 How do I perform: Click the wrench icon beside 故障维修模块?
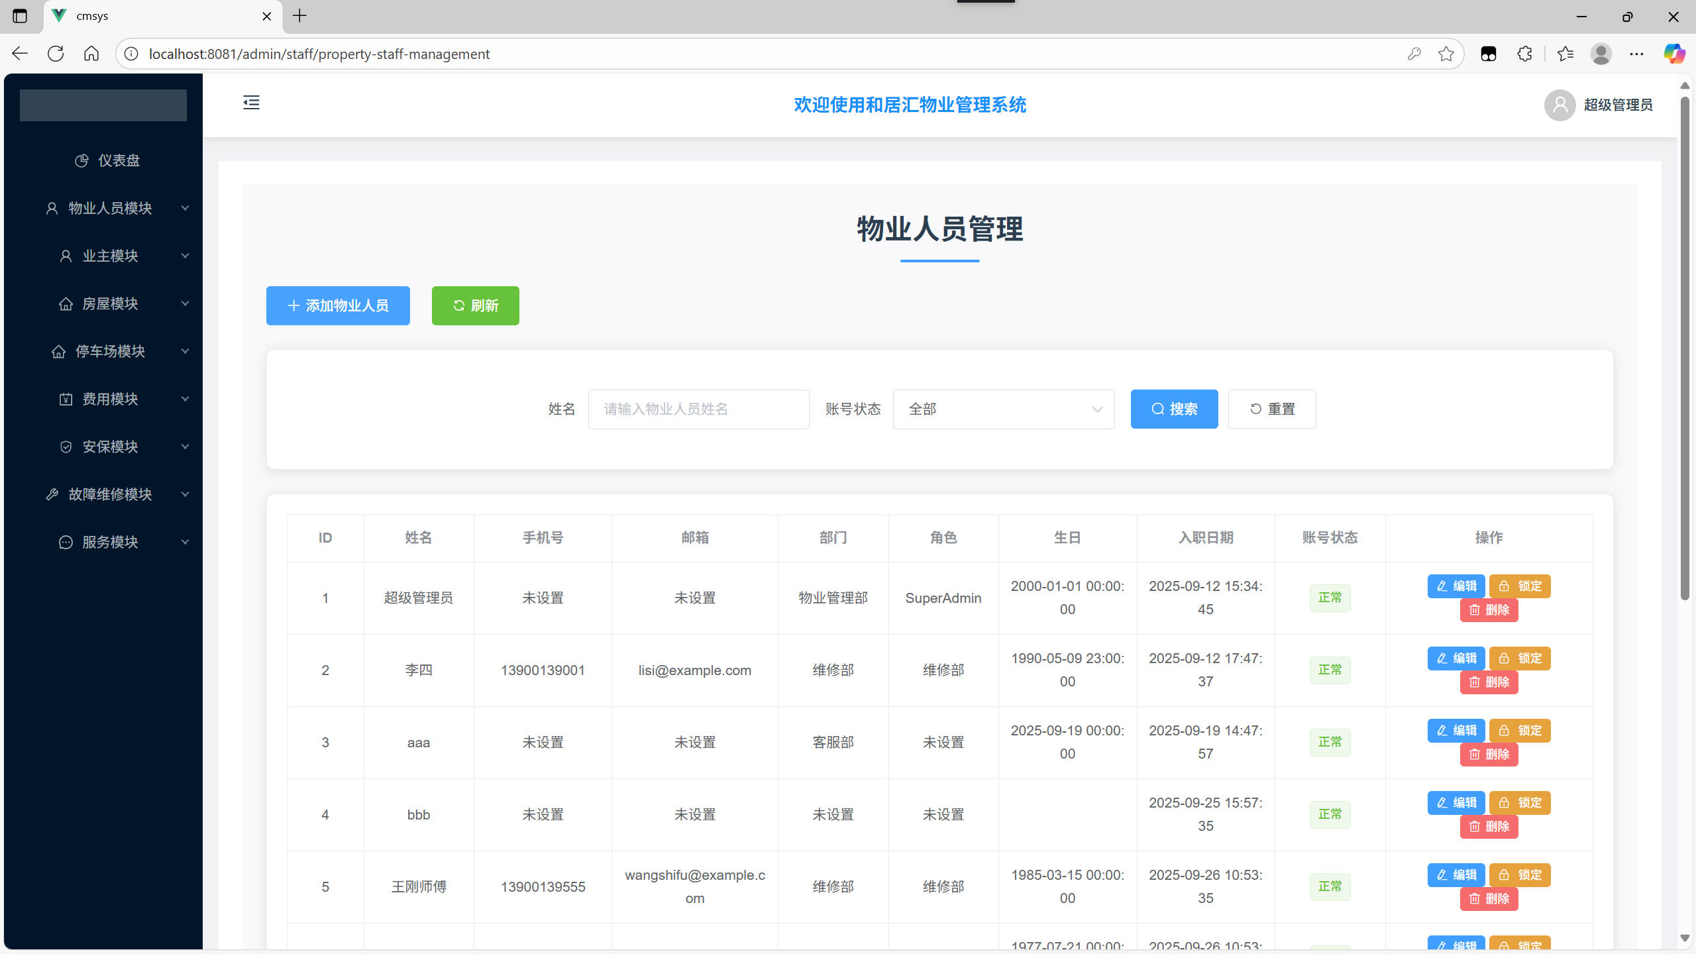[52, 494]
